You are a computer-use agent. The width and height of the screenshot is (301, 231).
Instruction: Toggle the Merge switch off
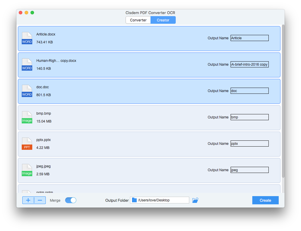(71, 200)
